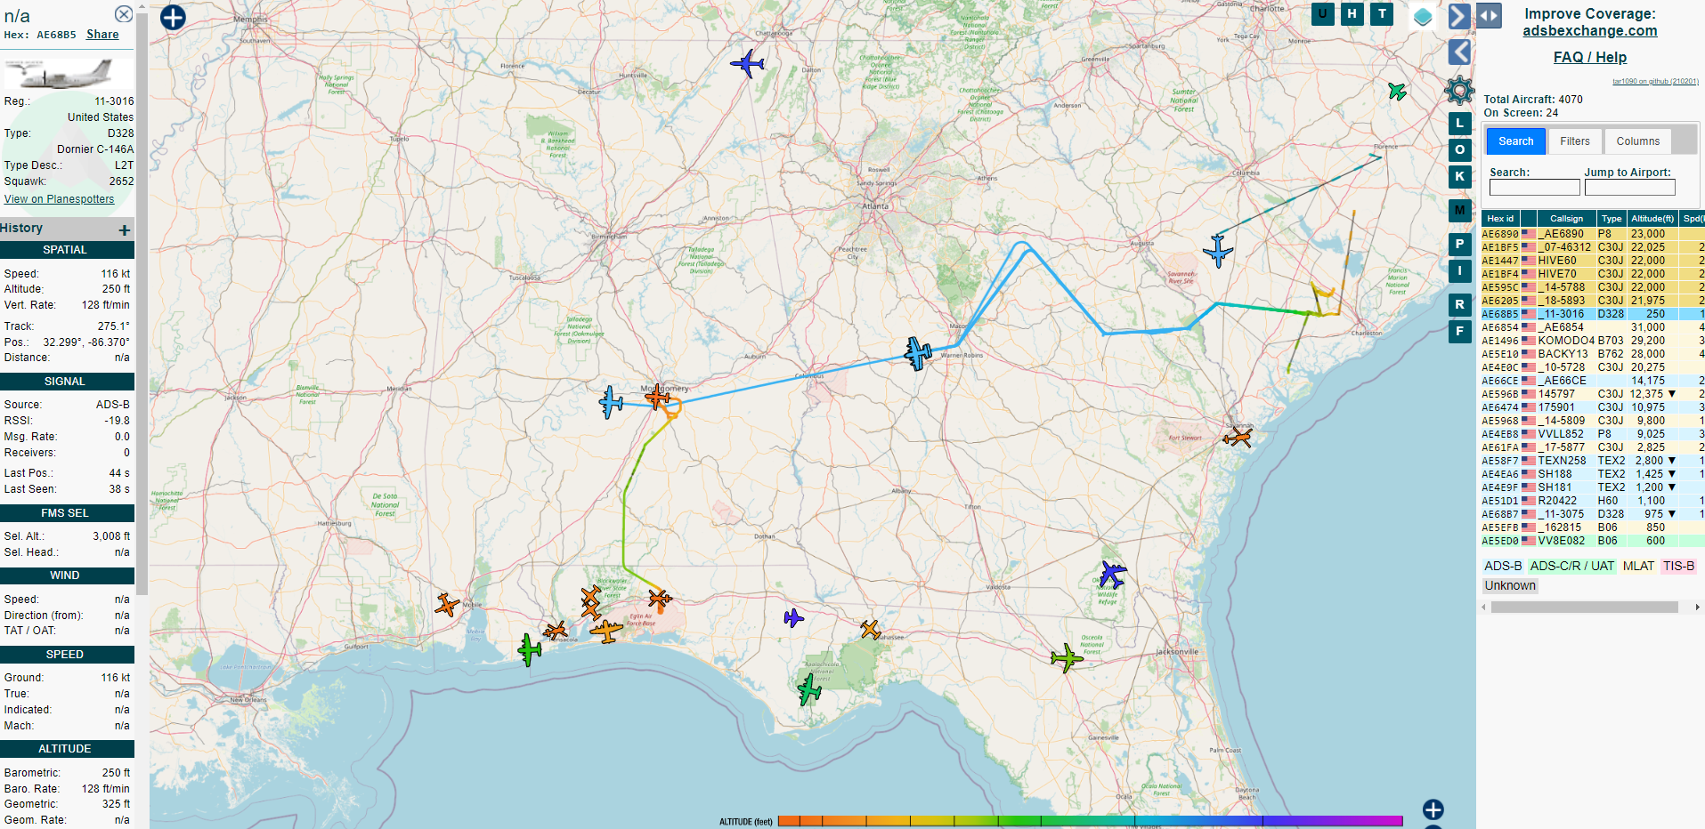Open tar1090 on github link
Viewport: 1705px width, 829px height.
[x=1655, y=82]
